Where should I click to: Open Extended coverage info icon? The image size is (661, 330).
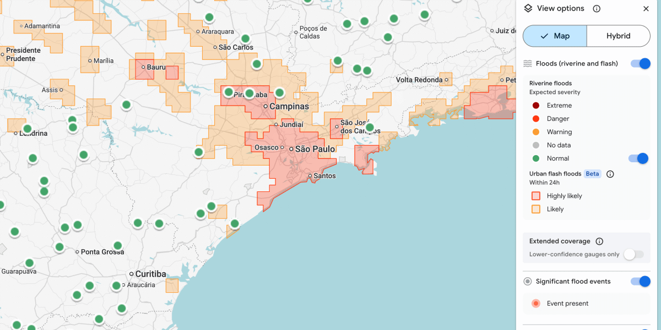[599, 241]
